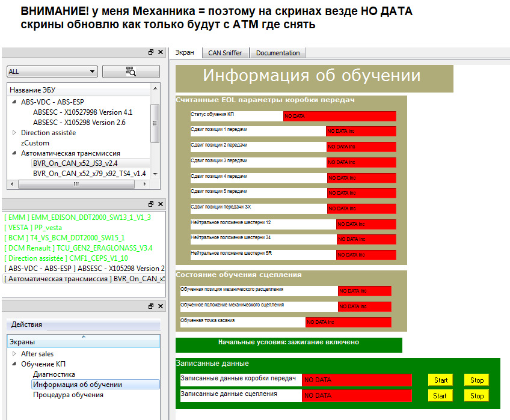Image resolution: width=510 pixels, height=420 pixels.
Task: Undock the connected ECUs middle panel
Action: [x=151, y=204]
